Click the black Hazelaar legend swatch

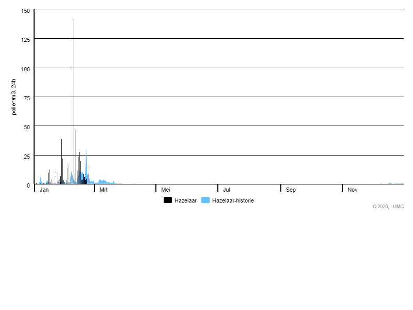point(168,200)
